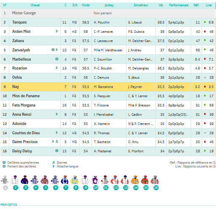Viewport: 216px width, 210px height.
Task: Sort by the Poids column header
Action: (86, 5)
